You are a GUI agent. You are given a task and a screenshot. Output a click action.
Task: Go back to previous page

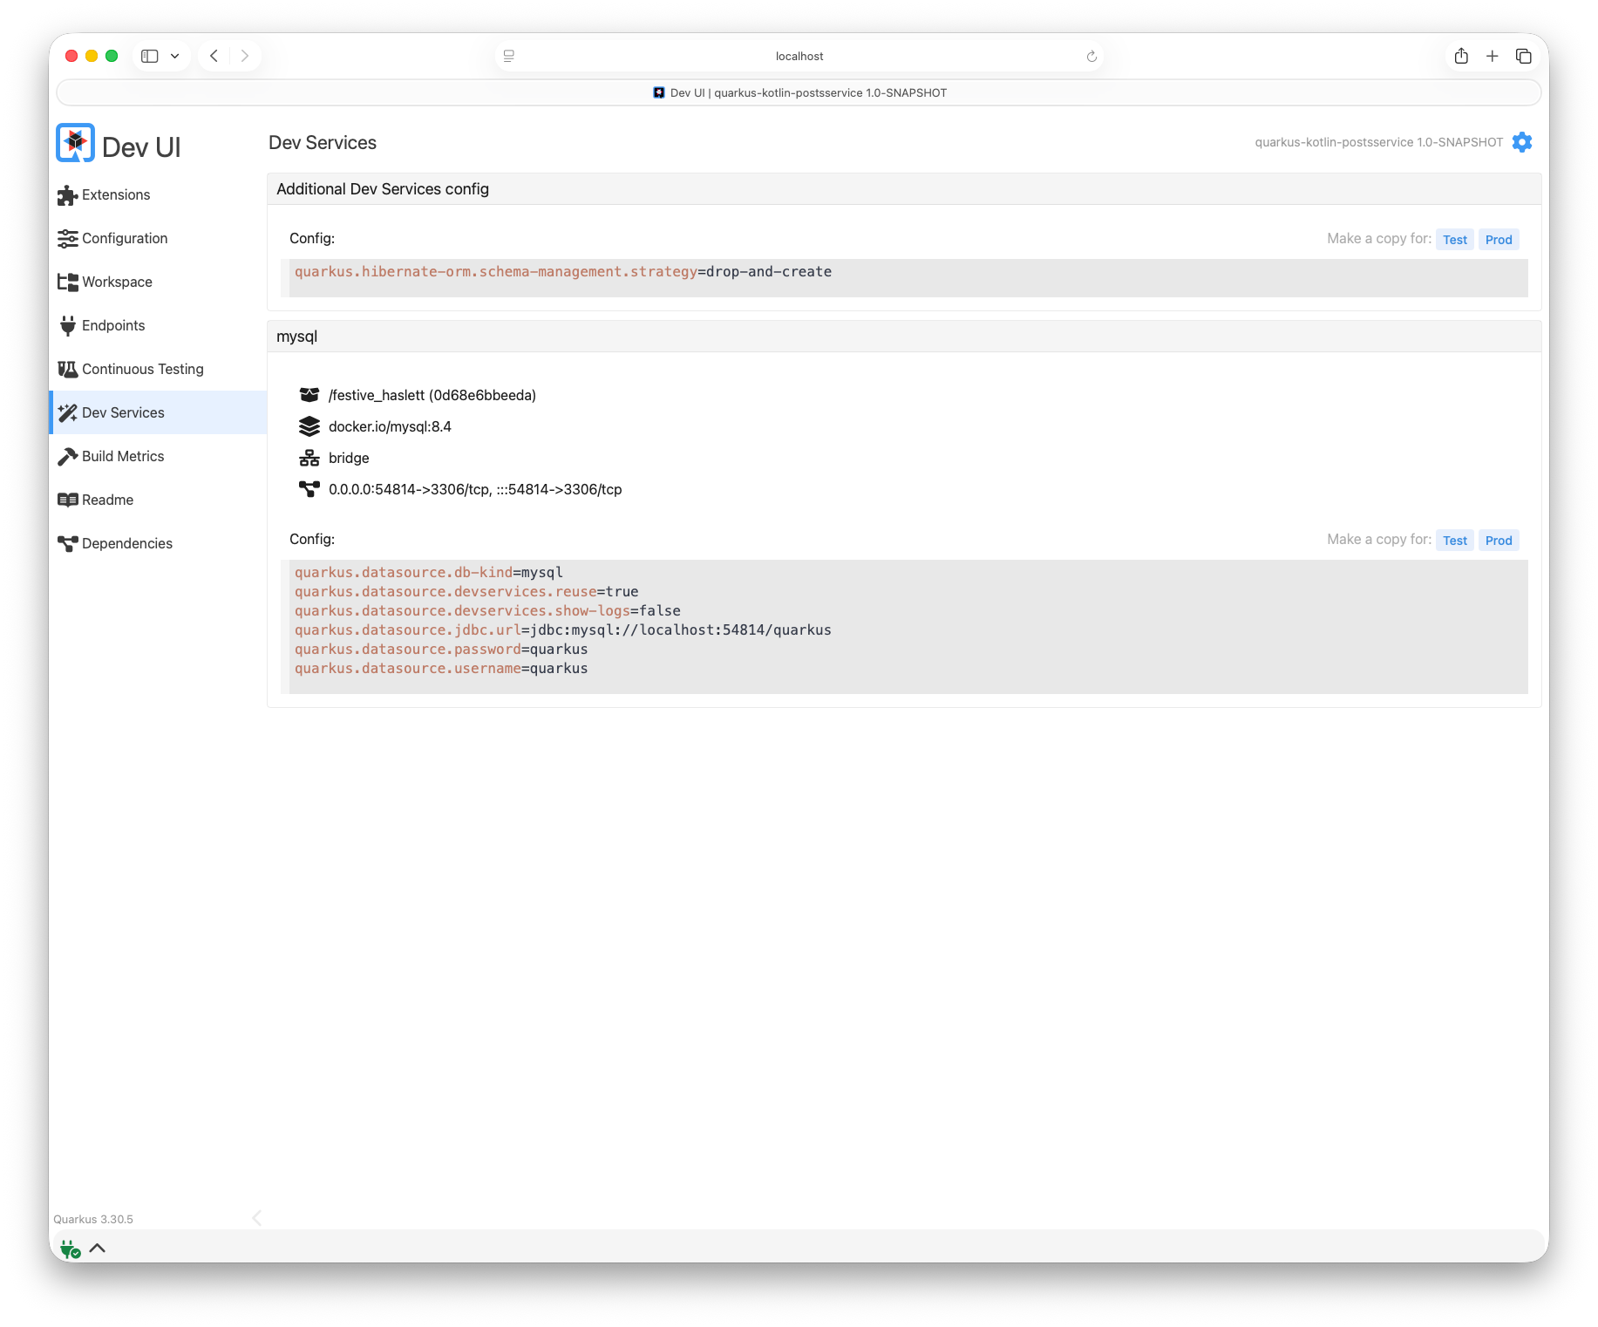click(214, 56)
